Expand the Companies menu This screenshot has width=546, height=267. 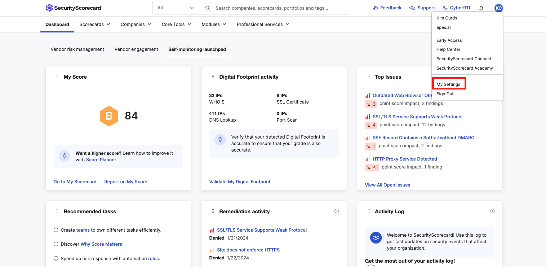[136, 24]
